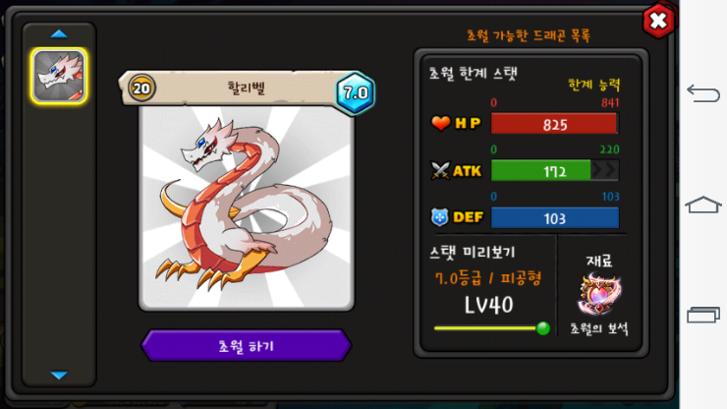Click the green ATK bar showing 172
727x409 pixels.
pos(554,171)
